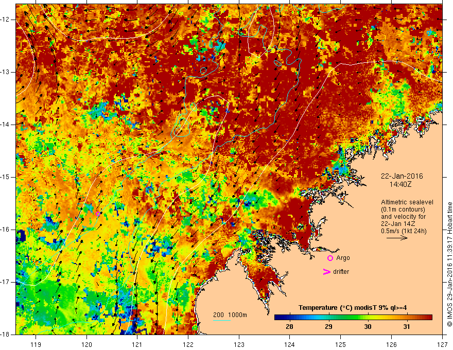Click the latitude axis label '-14'

click(x=5, y=125)
